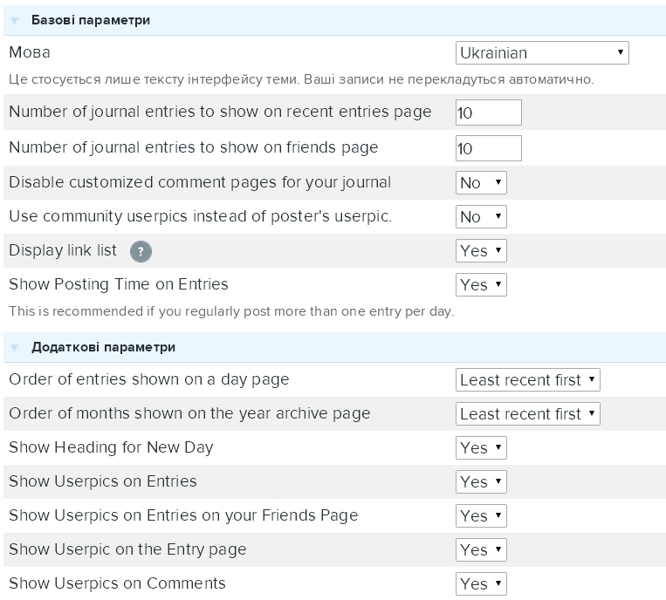Open Show Heading for New Day dropdown
Image resolution: width=666 pixels, height=600 pixels.
pyautogui.click(x=481, y=447)
